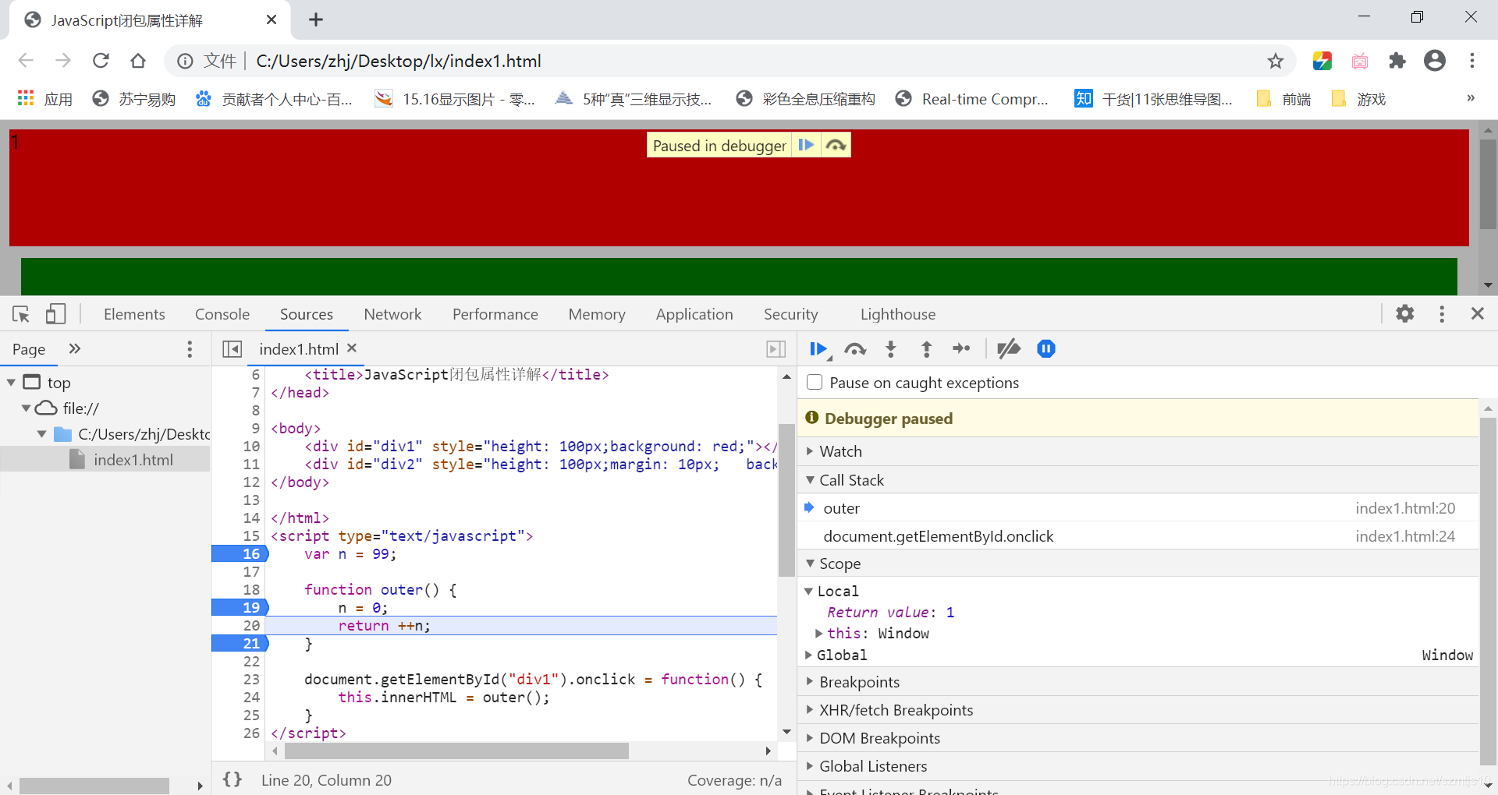Open DevTools settings gear
Screen dimensions: 1498x795
tap(1405, 313)
